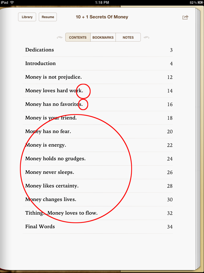The height and width of the screenshot is (273, 204).
Task: Tap page number 14
Action: click(x=170, y=91)
